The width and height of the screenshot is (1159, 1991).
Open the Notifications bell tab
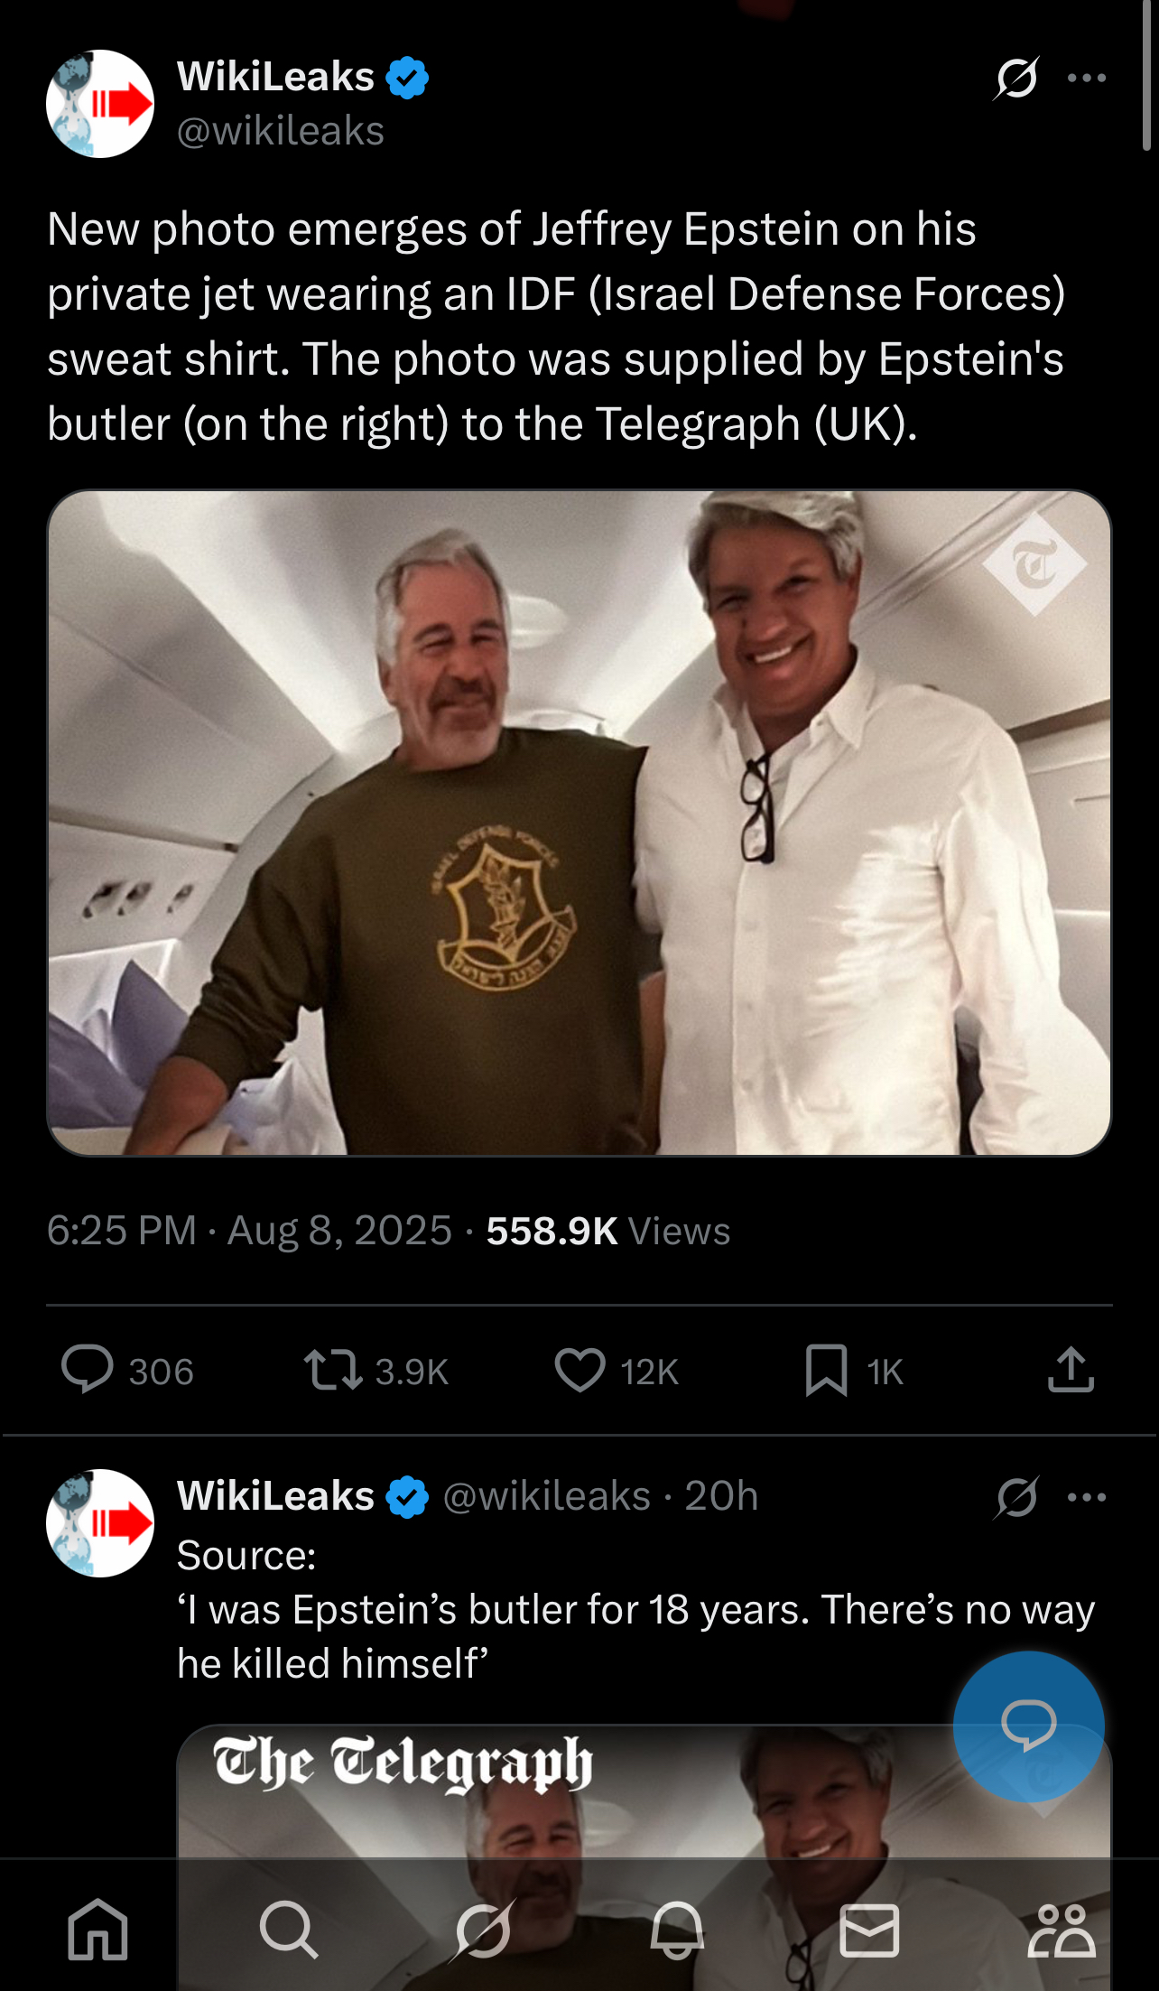click(x=677, y=1930)
